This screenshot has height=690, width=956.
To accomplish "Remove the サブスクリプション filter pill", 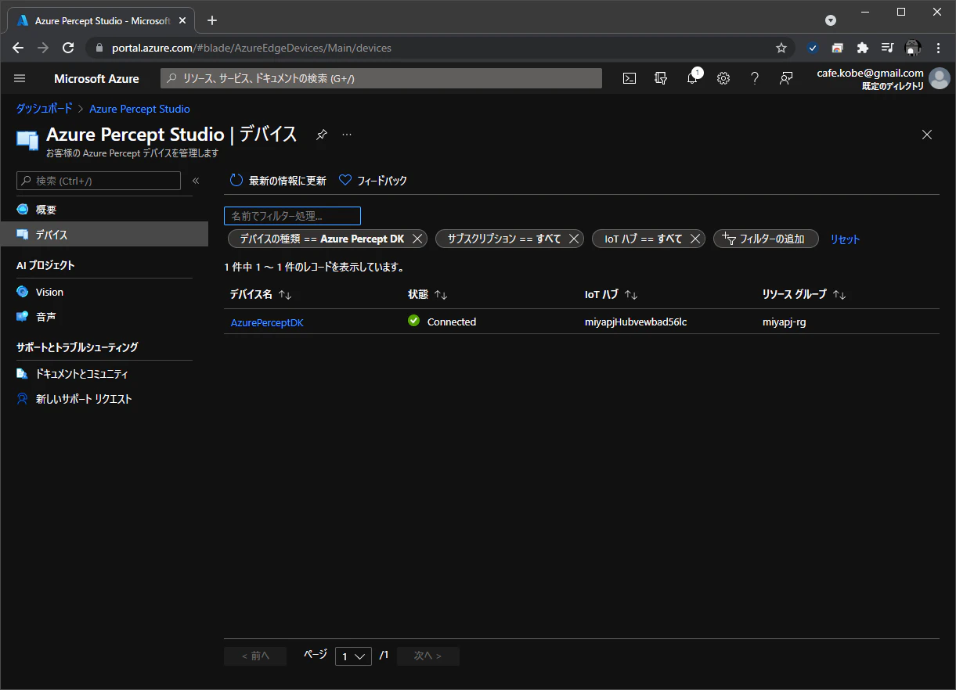I will (x=574, y=239).
